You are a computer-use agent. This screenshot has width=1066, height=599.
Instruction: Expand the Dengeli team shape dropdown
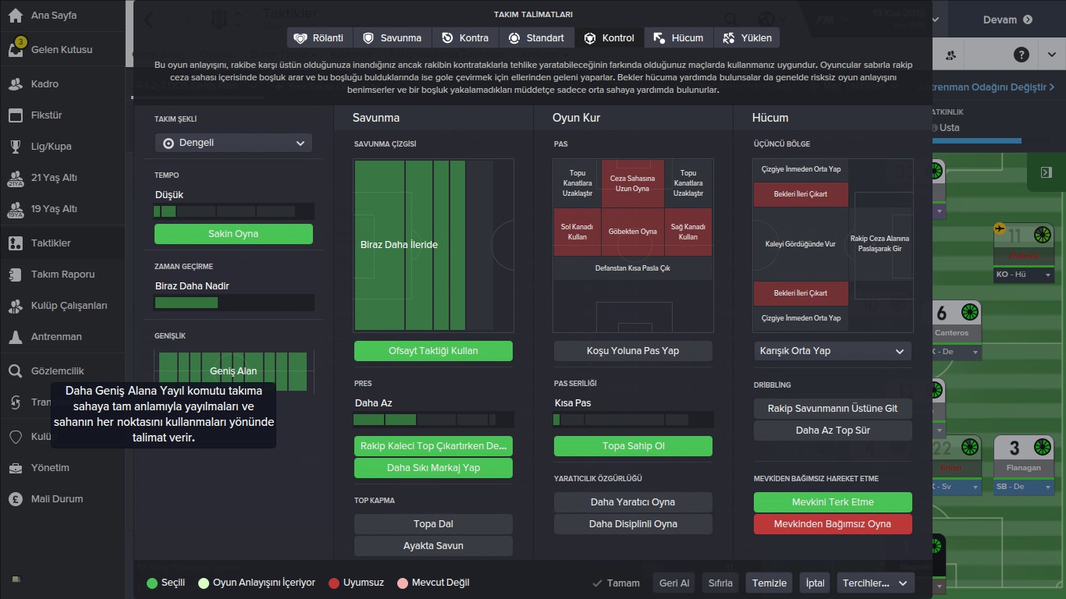(233, 143)
